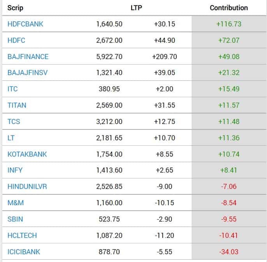Open the LT scrip link
The height and width of the screenshot is (262, 267).
coord(11,138)
